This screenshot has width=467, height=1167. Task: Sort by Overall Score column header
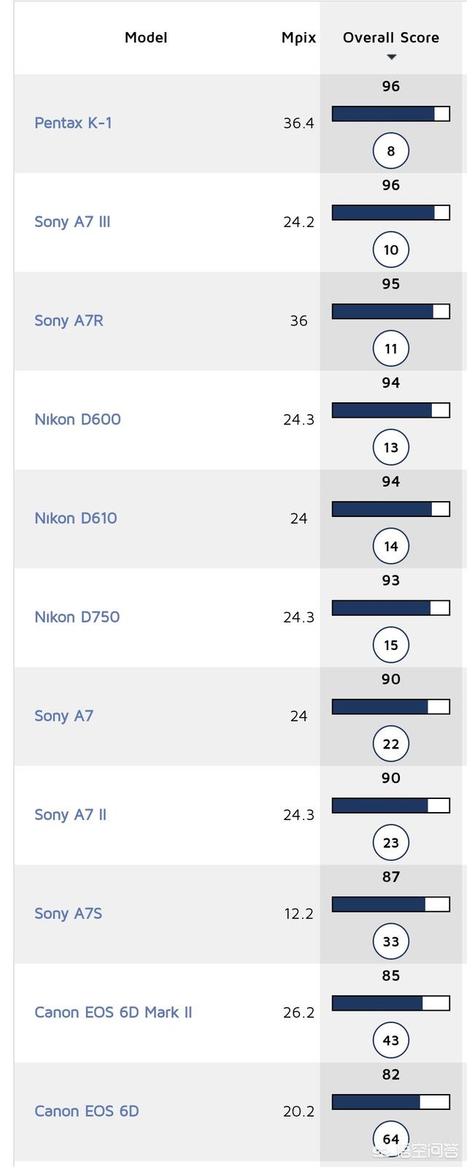pos(391,37)
